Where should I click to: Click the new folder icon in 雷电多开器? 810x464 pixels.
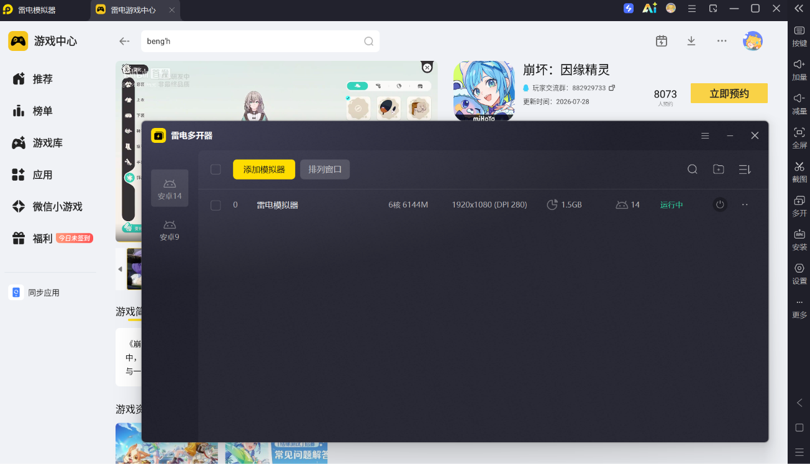[719, 170]
